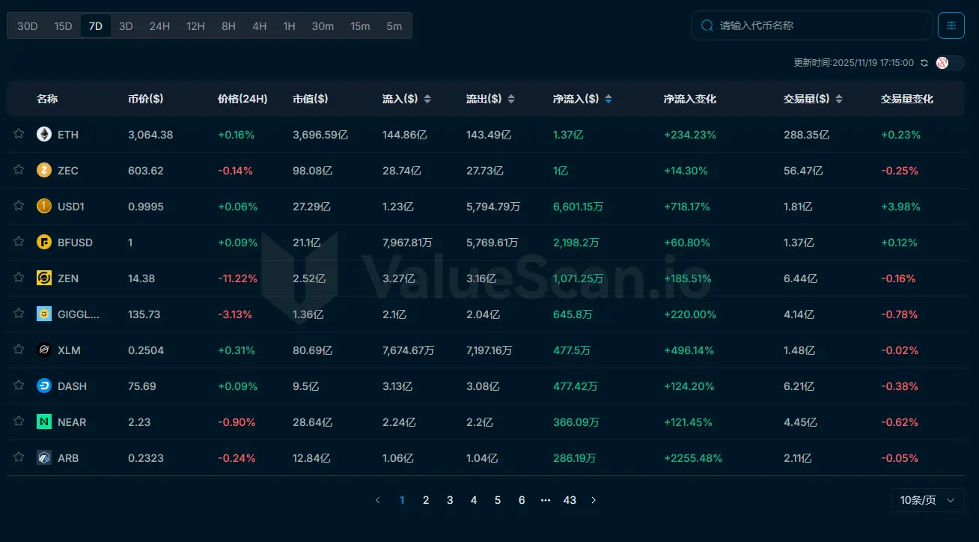The image size is (979, 542).
Task: Expand the pagination ellipsis for more pages
Action: coord(546,500)
